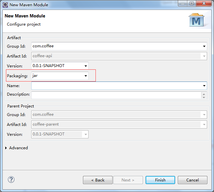This screenshot has width=214, height=192.
Task: Click the Finish button
Action: (x=160, y=180)
